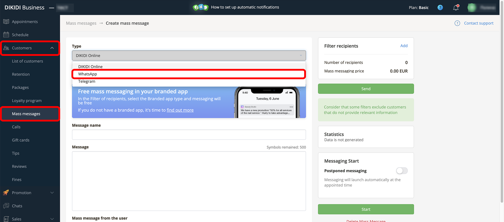The height and width of the screenshot is (222, 504).
Task: Click the blue help question mark icon
Action: (x=440, y=7)
